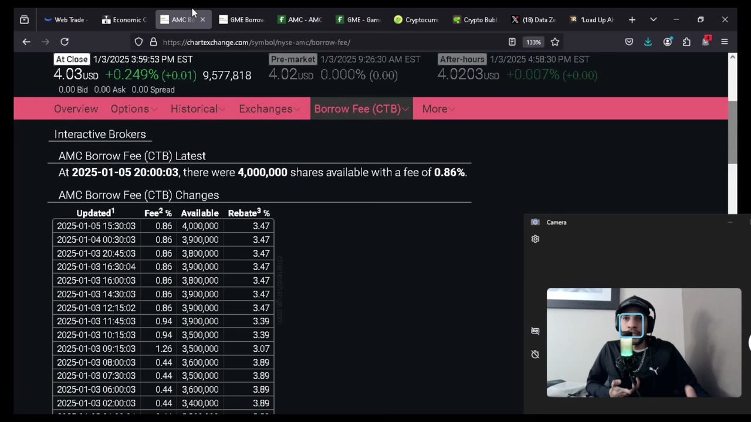
Task: Switch to Web Trade tab
Action: [x=66, y=20]
